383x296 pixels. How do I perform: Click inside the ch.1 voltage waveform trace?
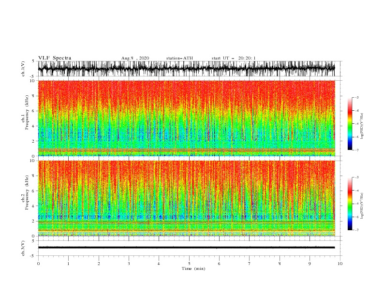[x=186, y=69]
